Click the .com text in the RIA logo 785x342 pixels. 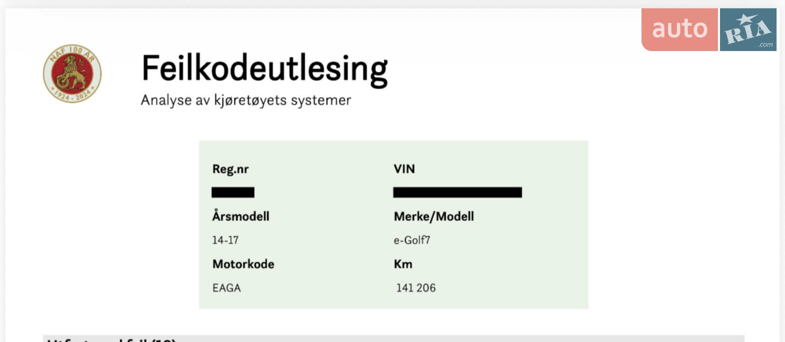765,44
